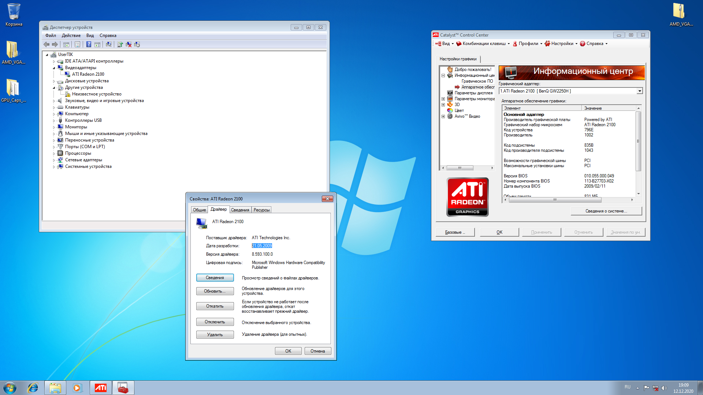Image resolution: width=703 pixels, height=395 pixels.
Task: Click the uninstall device toolbar icon
Action: pyautogui.click(x=129, y=44)
